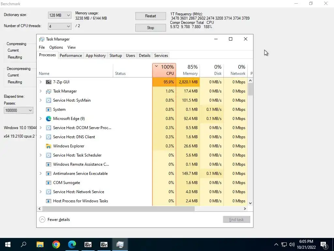Image resolution: width=334 pixels, height=251 pixels.
Task: Click the Task Manager title bar icon
Action: coord(42,39)
